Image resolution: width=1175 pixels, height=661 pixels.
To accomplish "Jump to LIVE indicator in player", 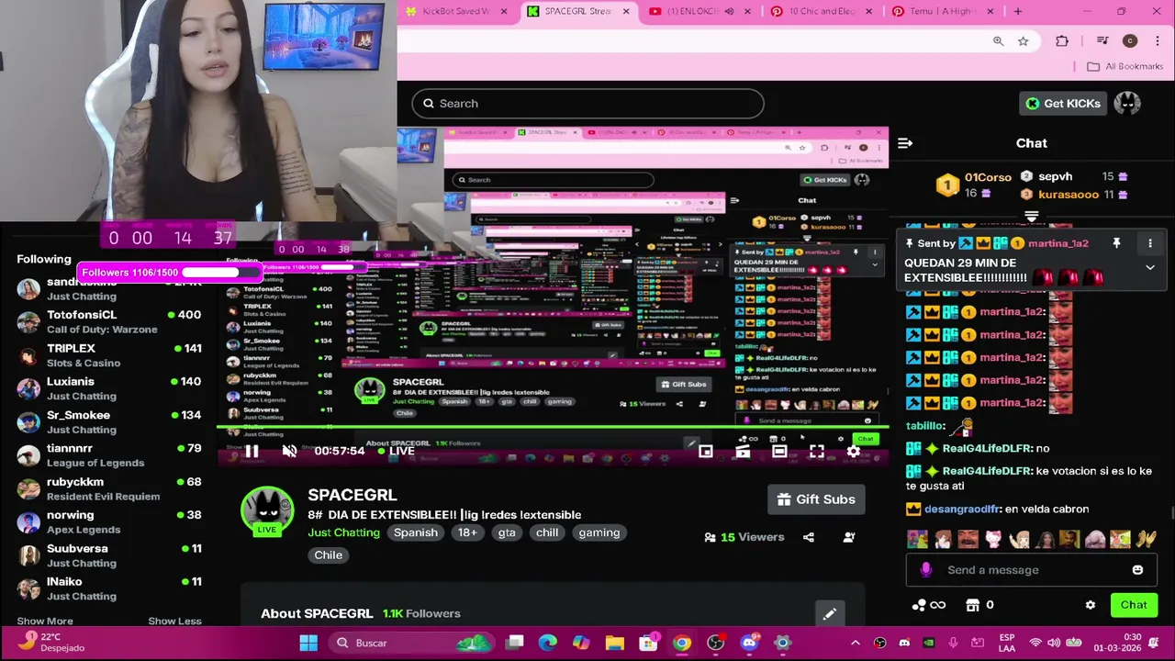I will pos(396,451).
